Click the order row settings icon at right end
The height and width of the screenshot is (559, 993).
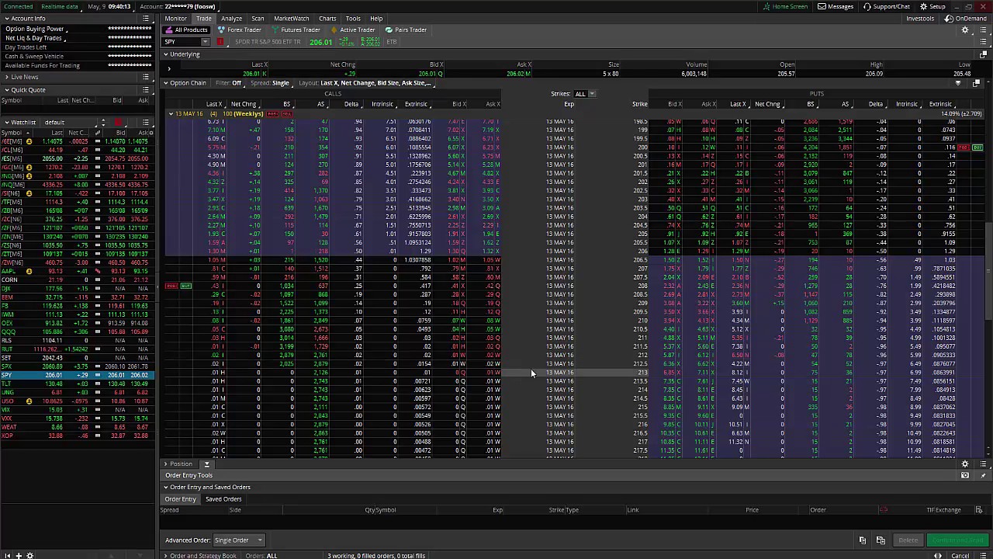979,510
